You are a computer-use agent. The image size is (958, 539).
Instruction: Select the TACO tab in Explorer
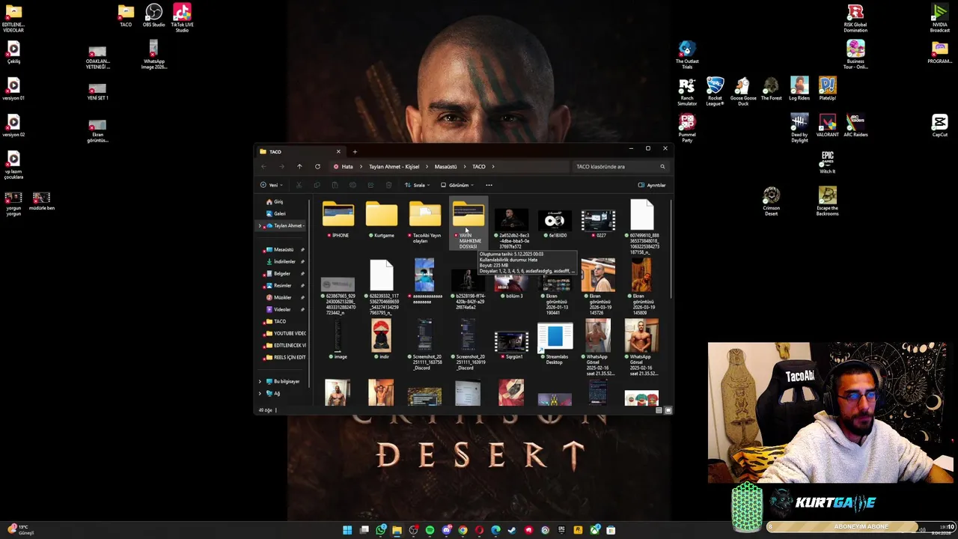[x=299, y=151]
